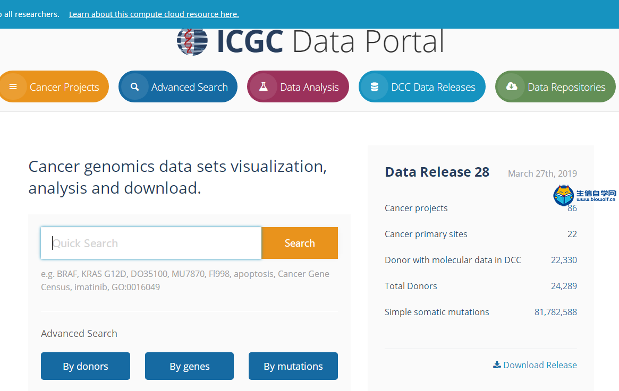Click the March 27th, 2019 date text
Screen dimensions: 619x391
click(542, 173)
